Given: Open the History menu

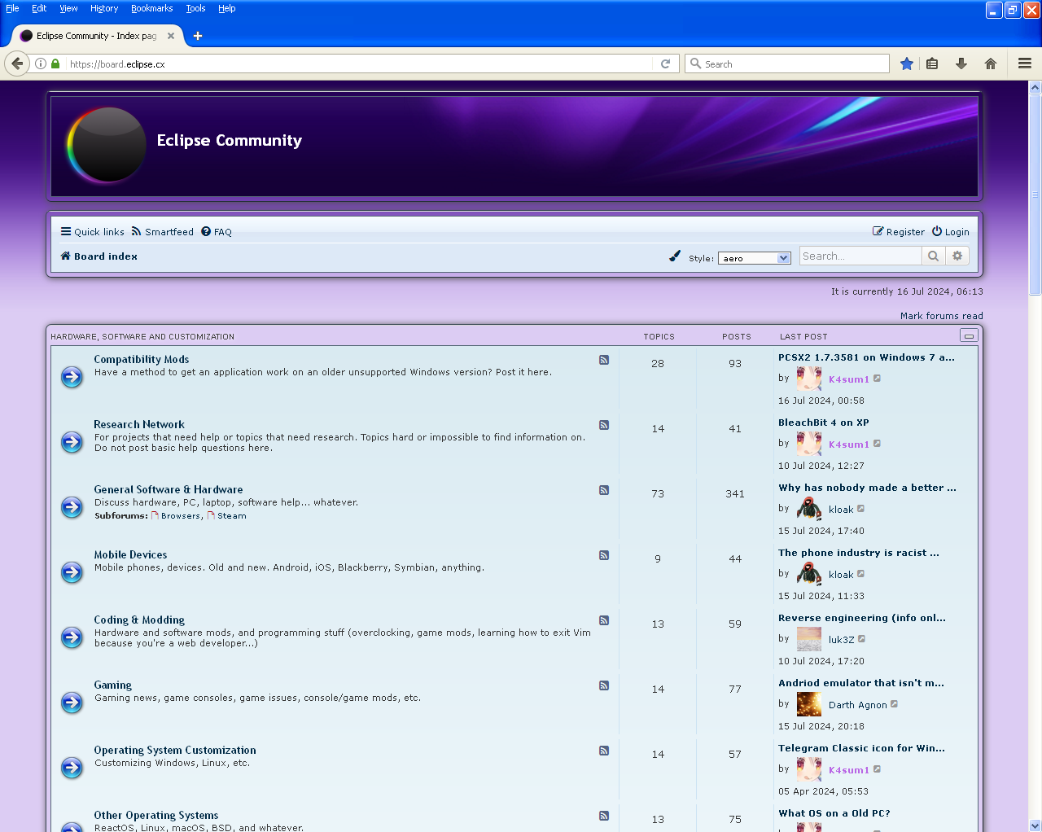Looking at the screenshot, I should [104, 8].
